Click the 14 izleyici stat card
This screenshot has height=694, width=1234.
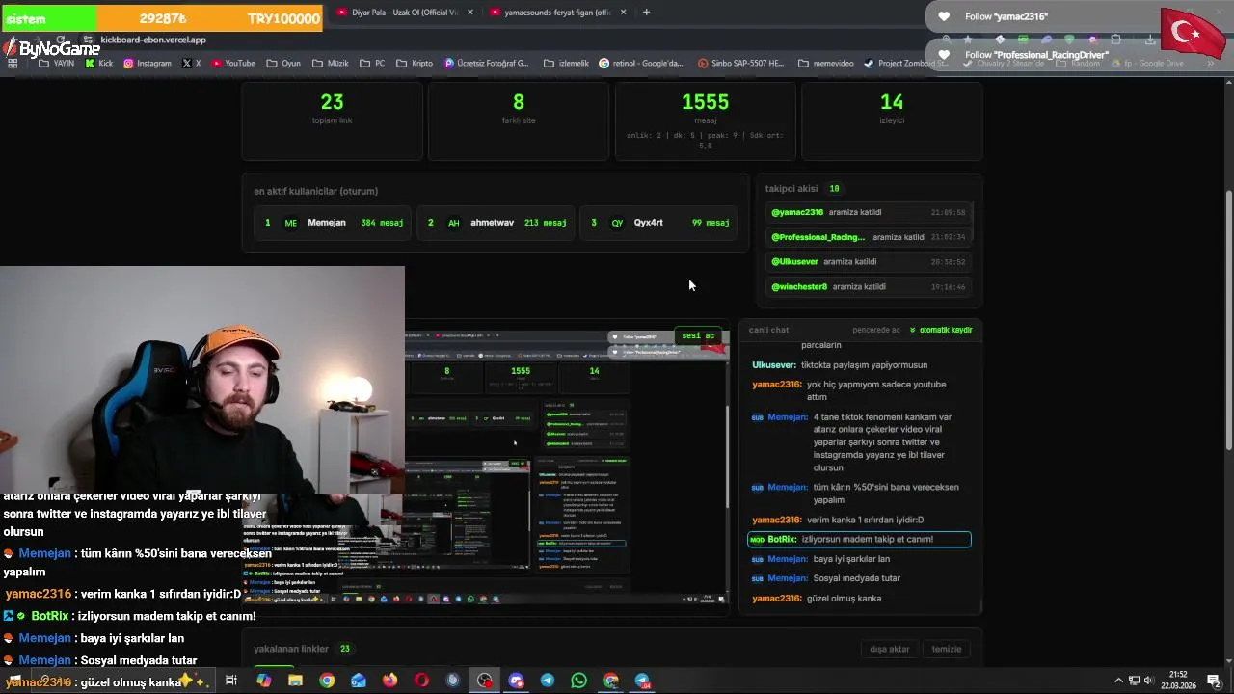[892, 120]
